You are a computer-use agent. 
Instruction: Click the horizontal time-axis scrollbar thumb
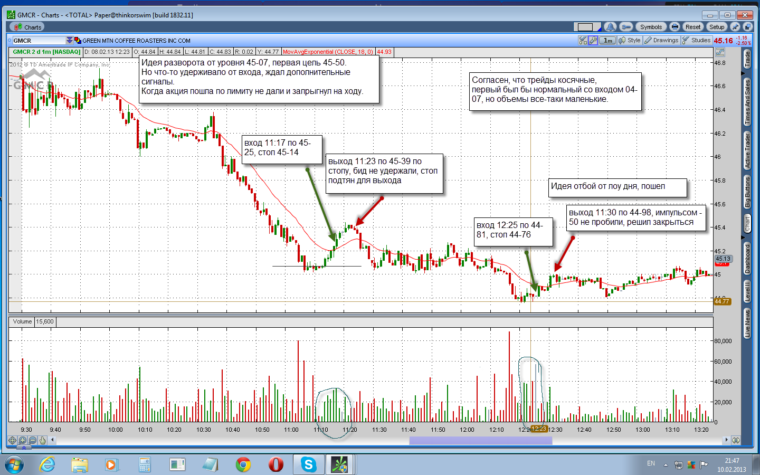pyautogui.click(x=481, y=440)
